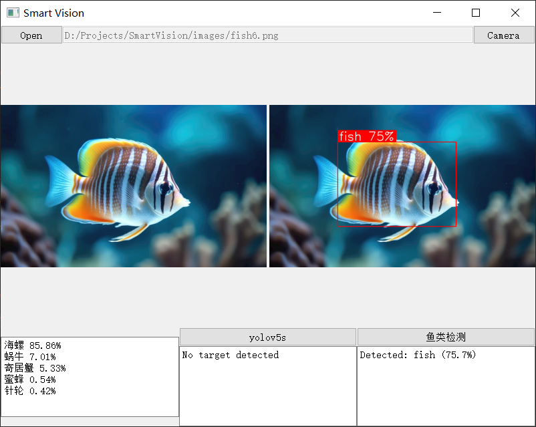Screen dimensions: 536x427
Task: Click 'Detected: fish (75.7%)' result text
Action: coord(418,355)
